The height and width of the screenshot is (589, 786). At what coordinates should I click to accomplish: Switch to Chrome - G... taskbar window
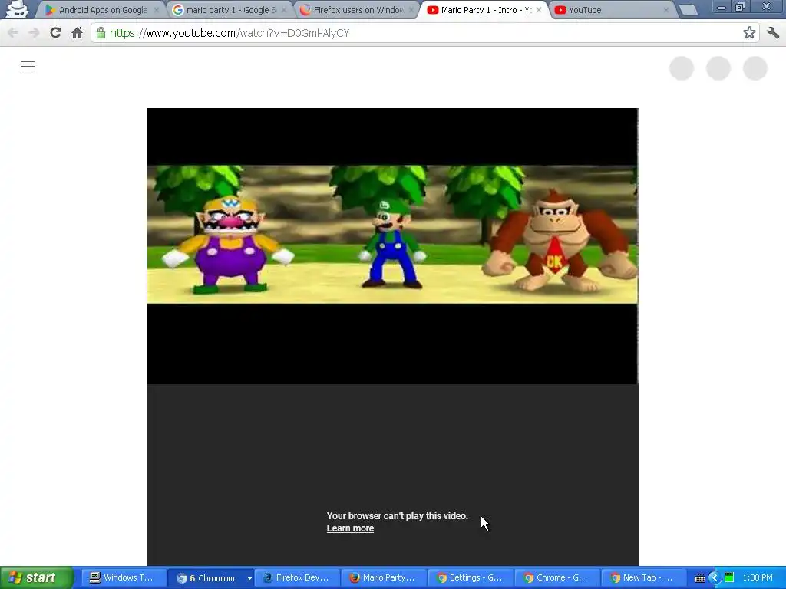(x=557, y=578)
